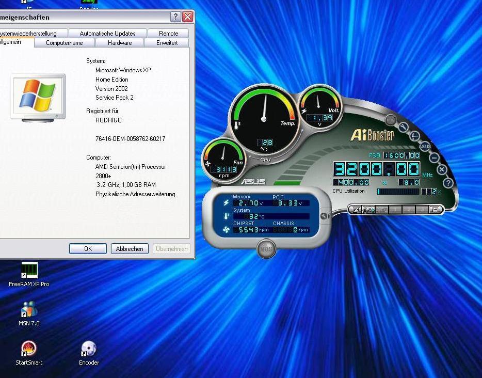The image size is (482, 378).
Task: Click the FSB 1600,00 readout
Action: [402, 155]
